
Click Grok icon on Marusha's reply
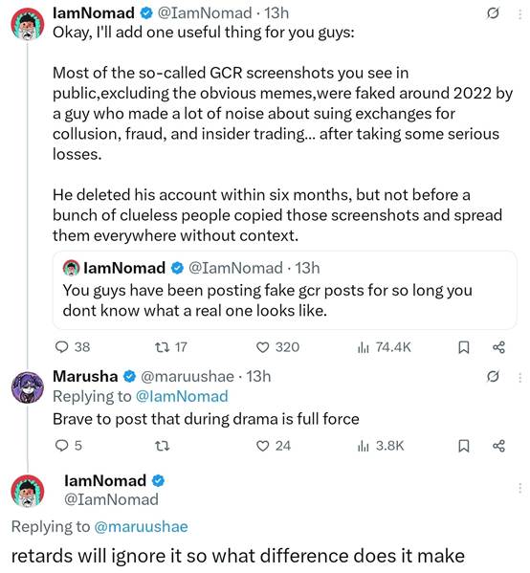click(493, 376)
